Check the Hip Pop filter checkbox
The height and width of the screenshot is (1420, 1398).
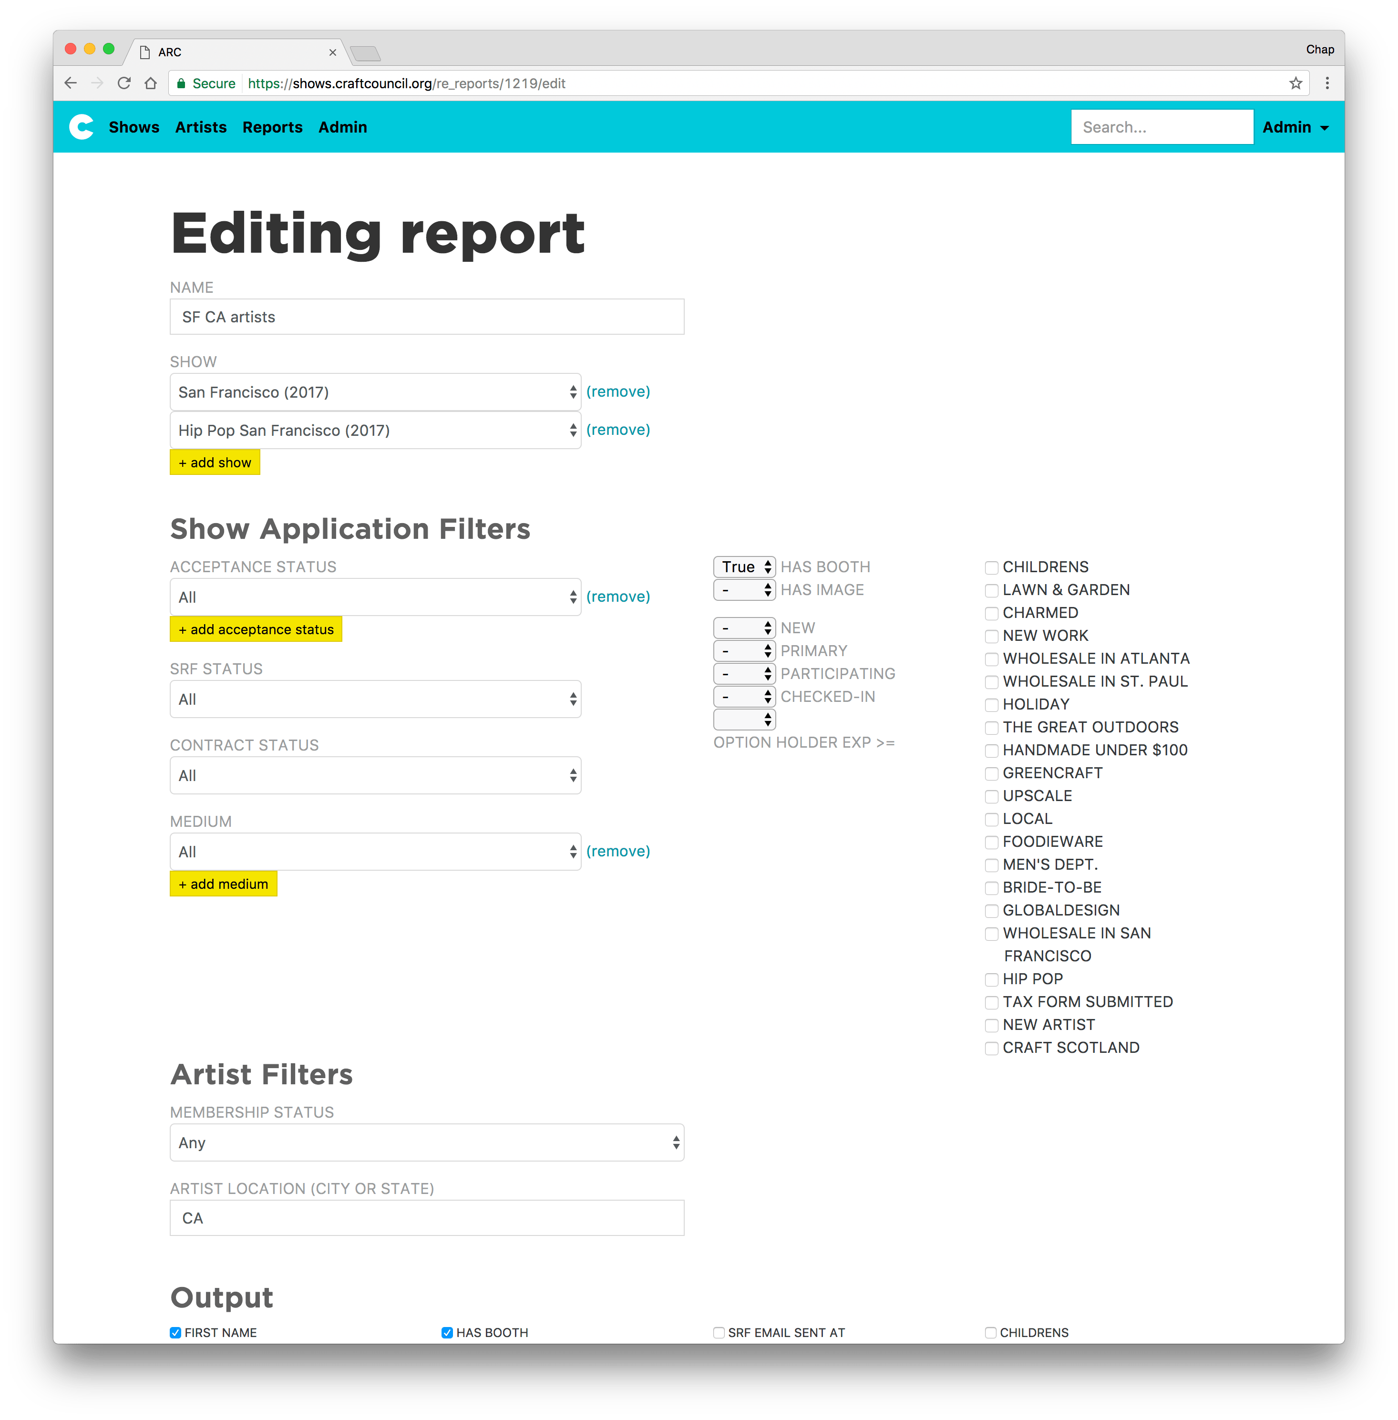click(991, 979)
